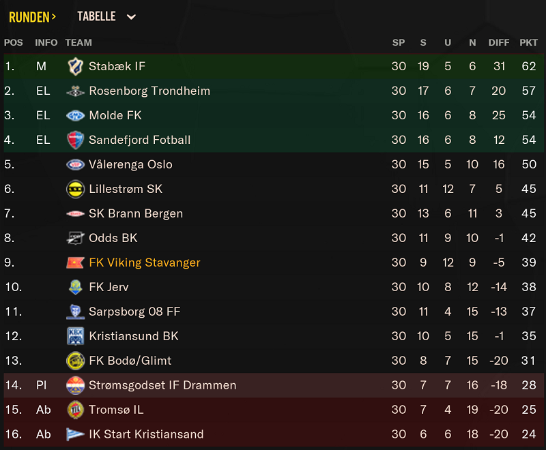Viewport: 546px width, 450px height.
Task: Click the Molde FK club badge
Action: point(75,115)
